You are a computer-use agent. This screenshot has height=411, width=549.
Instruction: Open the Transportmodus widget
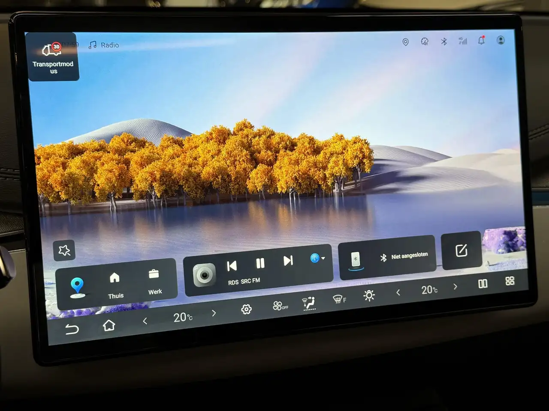53,57
